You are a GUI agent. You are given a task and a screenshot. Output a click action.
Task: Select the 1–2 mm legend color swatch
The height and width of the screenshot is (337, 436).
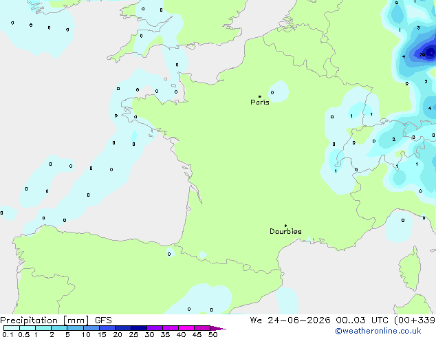(x=43, y=328)
